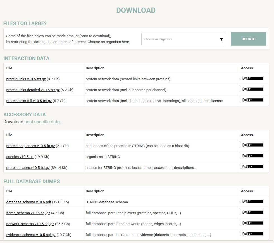Open the CC BY badge in protein.links.detailed row
This screenshot has height=243, width=274.
(x=252, y=89)
